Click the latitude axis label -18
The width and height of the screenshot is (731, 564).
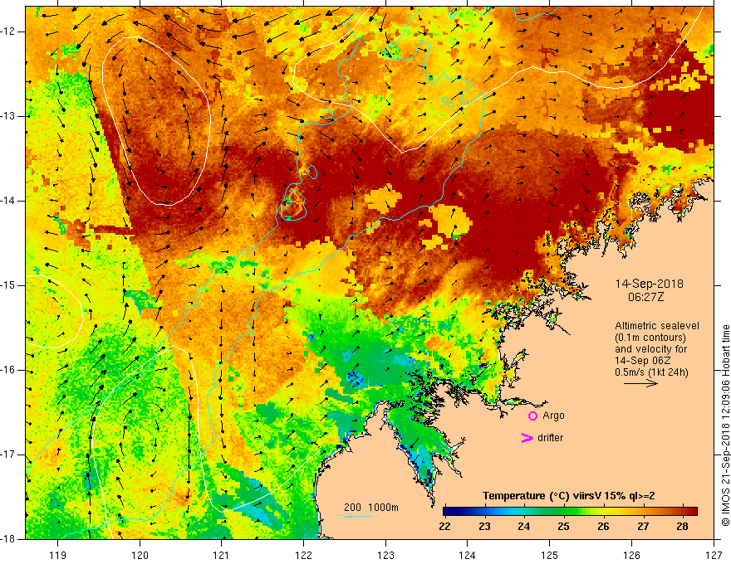(7, 539)
